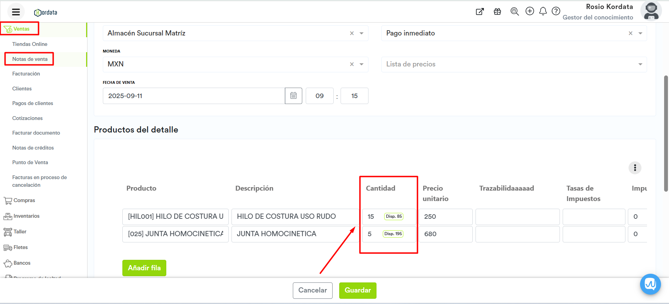Click the Añadir fila button
Image resolution: width=669 pixels, height=304 pixels.
(144, 268)
